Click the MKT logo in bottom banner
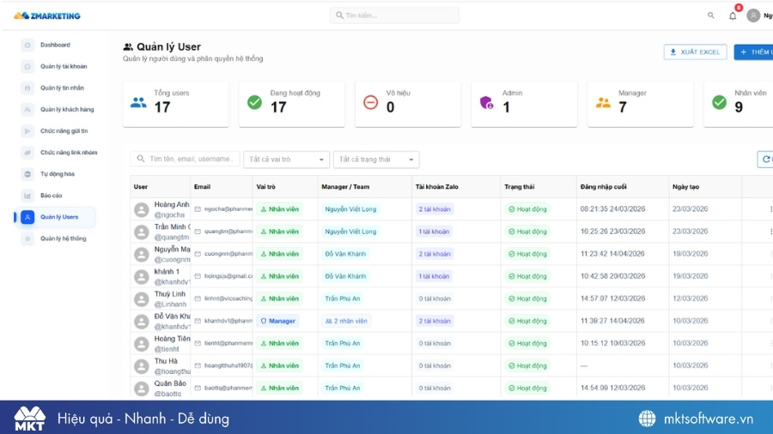Image resolution: width=773 pixels, height=434 pixels. [29, 419]
